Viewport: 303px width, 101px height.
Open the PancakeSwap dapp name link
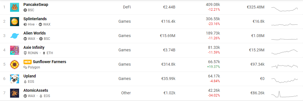click(x=36, y=4)
